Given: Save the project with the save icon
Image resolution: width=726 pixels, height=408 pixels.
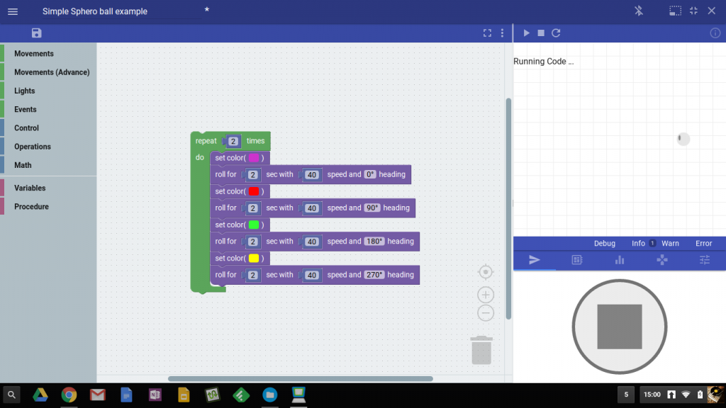Looking at the screenshot, I should click(36, 33).
